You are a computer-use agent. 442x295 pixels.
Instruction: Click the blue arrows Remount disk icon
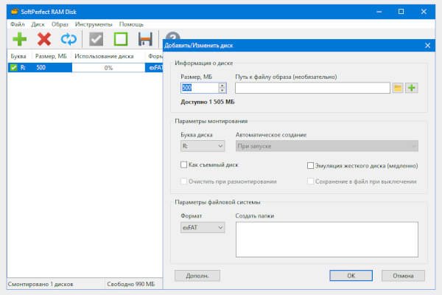coord(69,39)
